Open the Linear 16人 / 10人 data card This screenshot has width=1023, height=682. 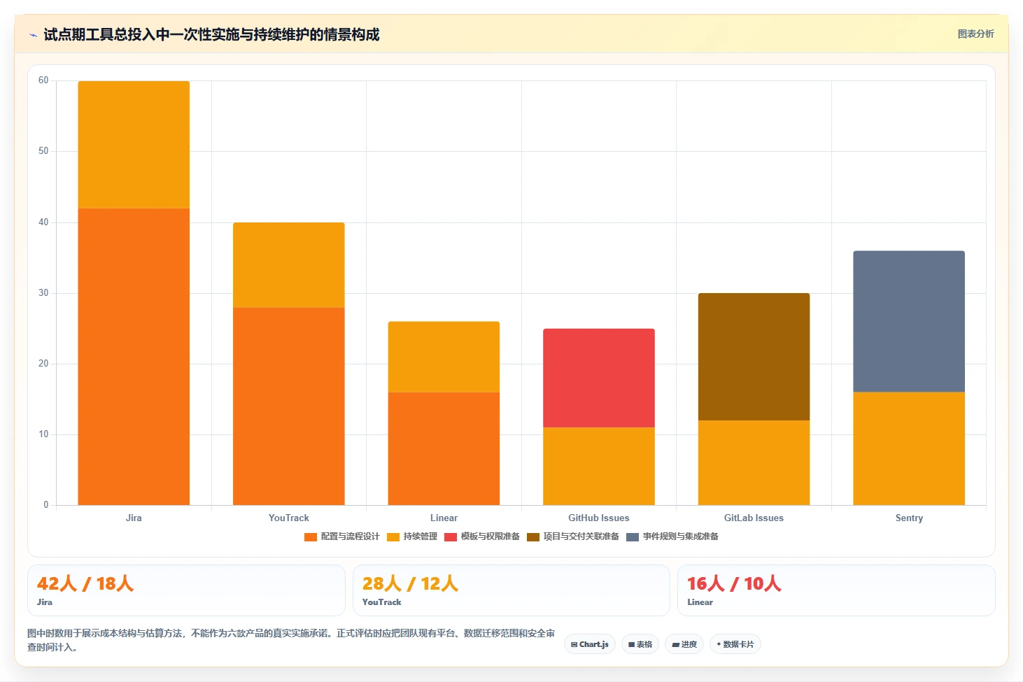click(836, 590)
